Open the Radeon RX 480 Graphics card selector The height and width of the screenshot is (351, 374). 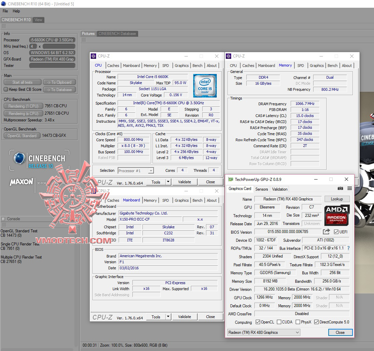point(263,333)
